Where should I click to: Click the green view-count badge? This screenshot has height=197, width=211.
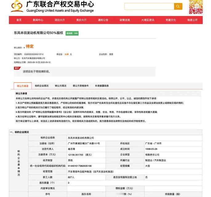pyautogui.click(x=72, y=33)
